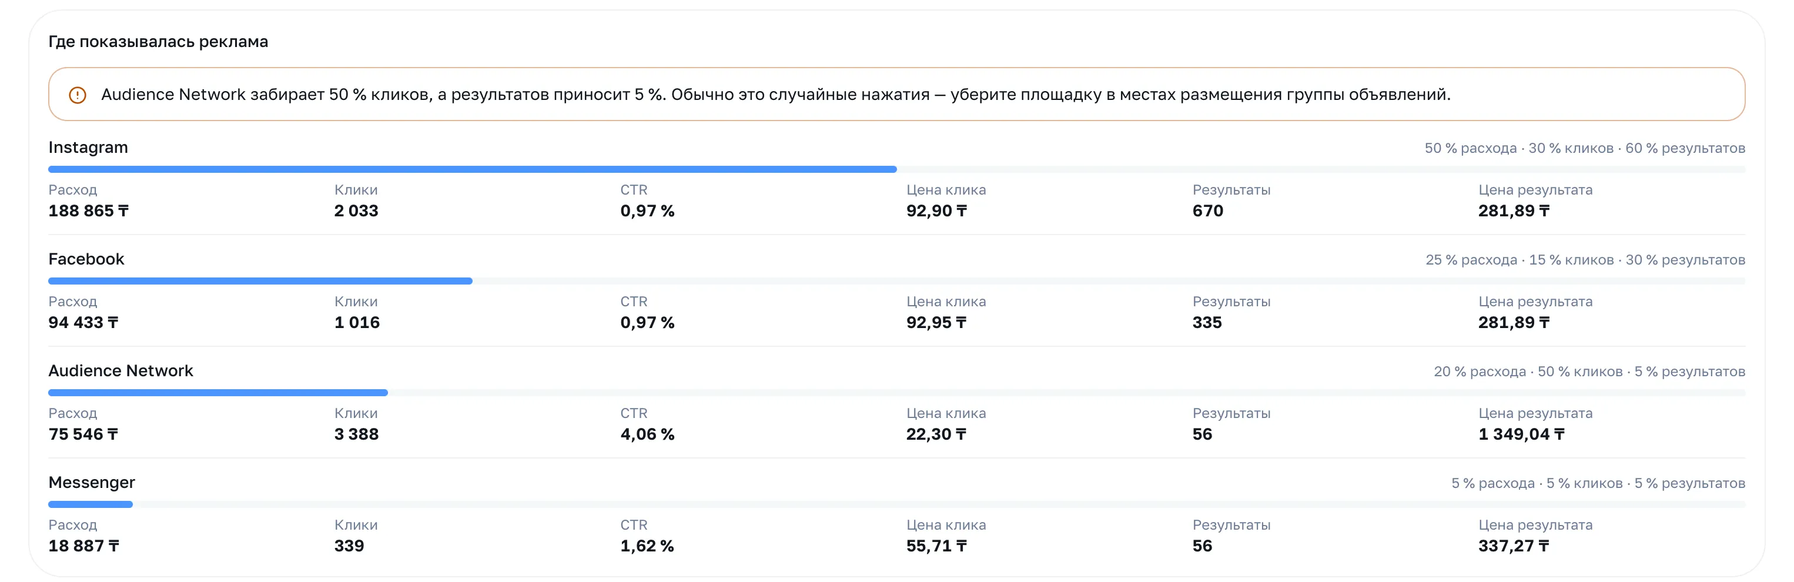Click Instagram results value 670
Image resolution: width=1794 pixels, height=582 pixels.
click(1207, 211)
